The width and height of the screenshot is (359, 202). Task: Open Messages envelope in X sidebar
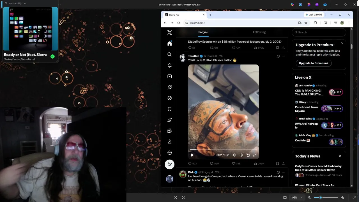coord(169,76)
